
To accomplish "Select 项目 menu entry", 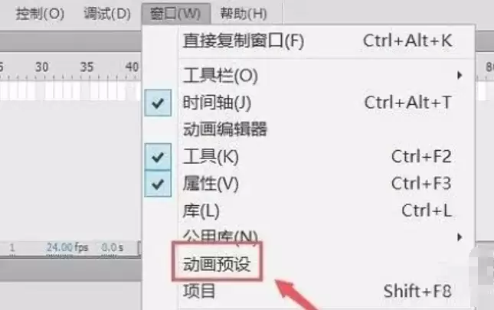I will [318, 292].
